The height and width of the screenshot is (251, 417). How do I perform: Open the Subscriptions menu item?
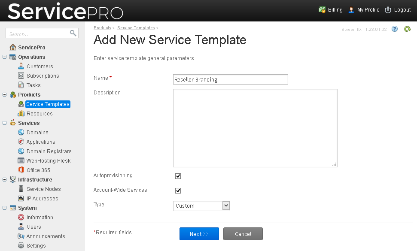(43, 76)
